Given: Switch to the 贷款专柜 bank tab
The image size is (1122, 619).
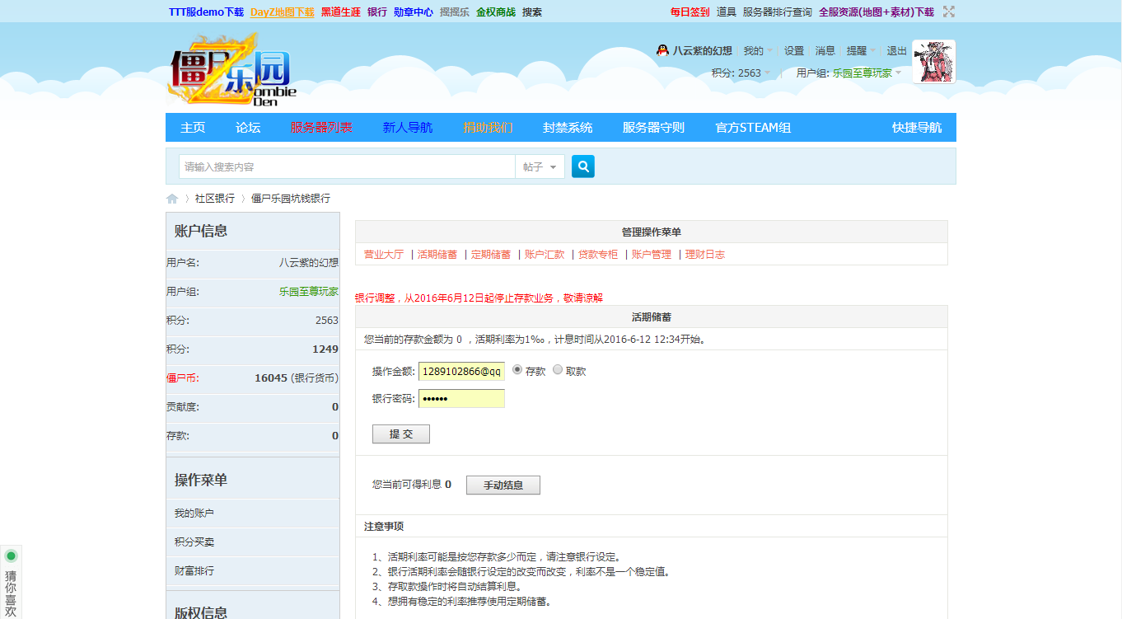Looking at the screenshot, I should (598, 255).
